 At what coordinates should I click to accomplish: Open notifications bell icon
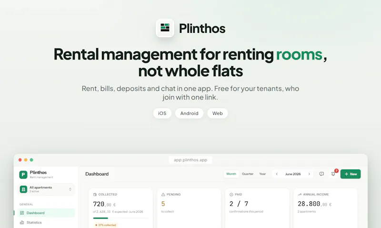(333, 174)
